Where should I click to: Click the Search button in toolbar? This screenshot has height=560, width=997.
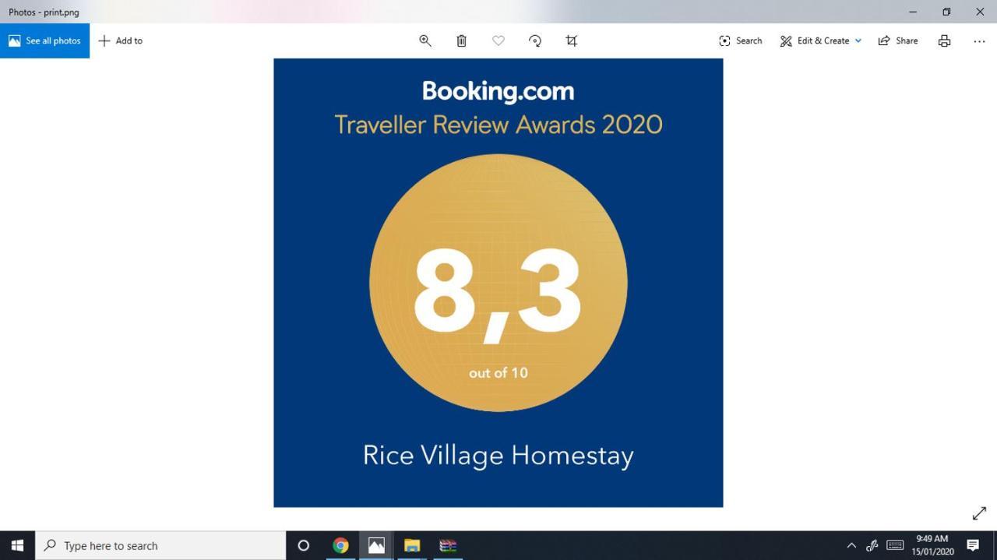pos(741,41)
